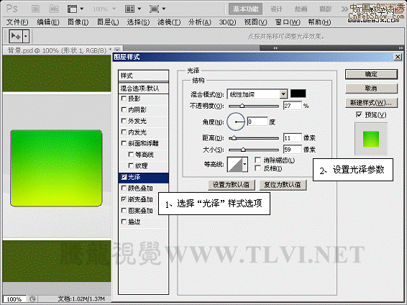Click the view extras icon
The image size is (407, 305).
coord(76,9)
